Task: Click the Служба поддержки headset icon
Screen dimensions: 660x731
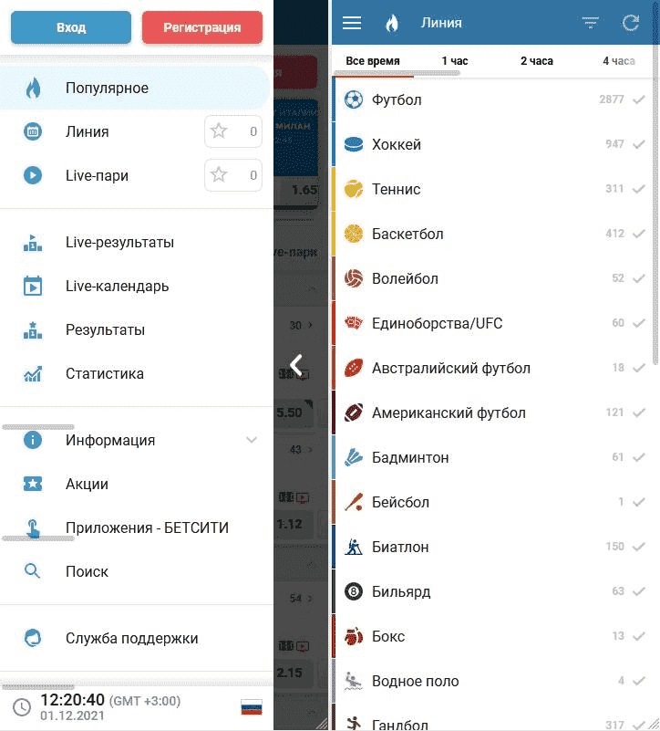Action: tap(33, 638)
